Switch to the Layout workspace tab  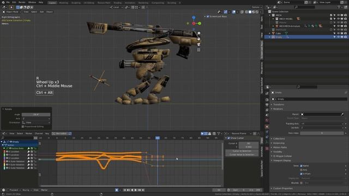52,3
